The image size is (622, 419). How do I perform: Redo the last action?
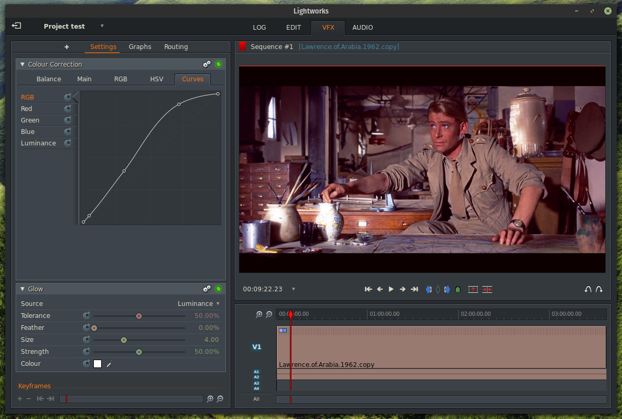pos(600,289)
